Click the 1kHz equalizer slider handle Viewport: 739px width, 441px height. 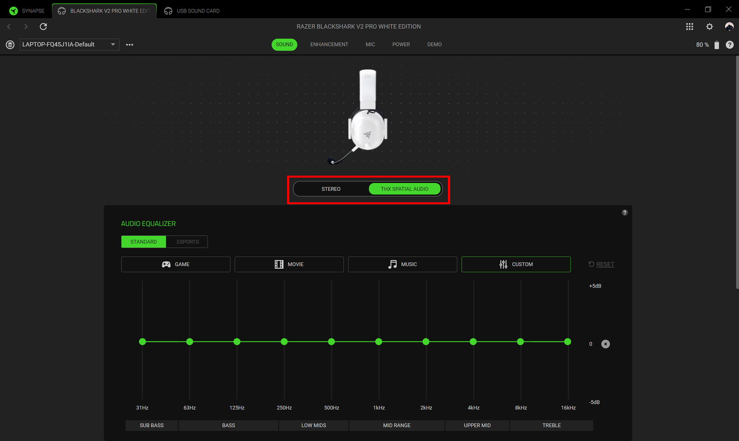pyautogui.click(x=379, y=342)
